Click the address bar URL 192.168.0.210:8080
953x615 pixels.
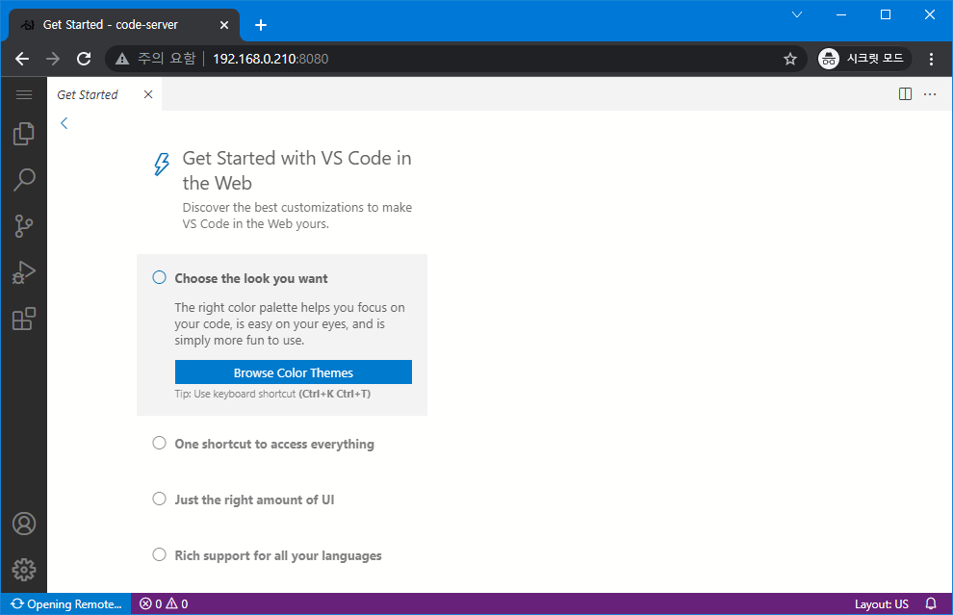(270, 59)
